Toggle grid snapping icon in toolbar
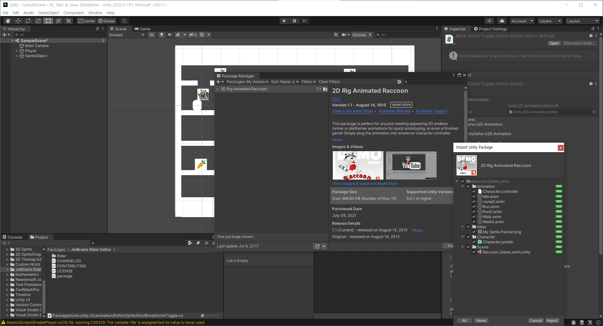Screen dimensions: 603x326 tap(124, 21)
